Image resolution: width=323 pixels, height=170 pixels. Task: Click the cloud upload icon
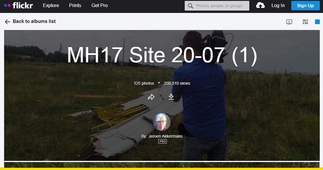(260, 5)
